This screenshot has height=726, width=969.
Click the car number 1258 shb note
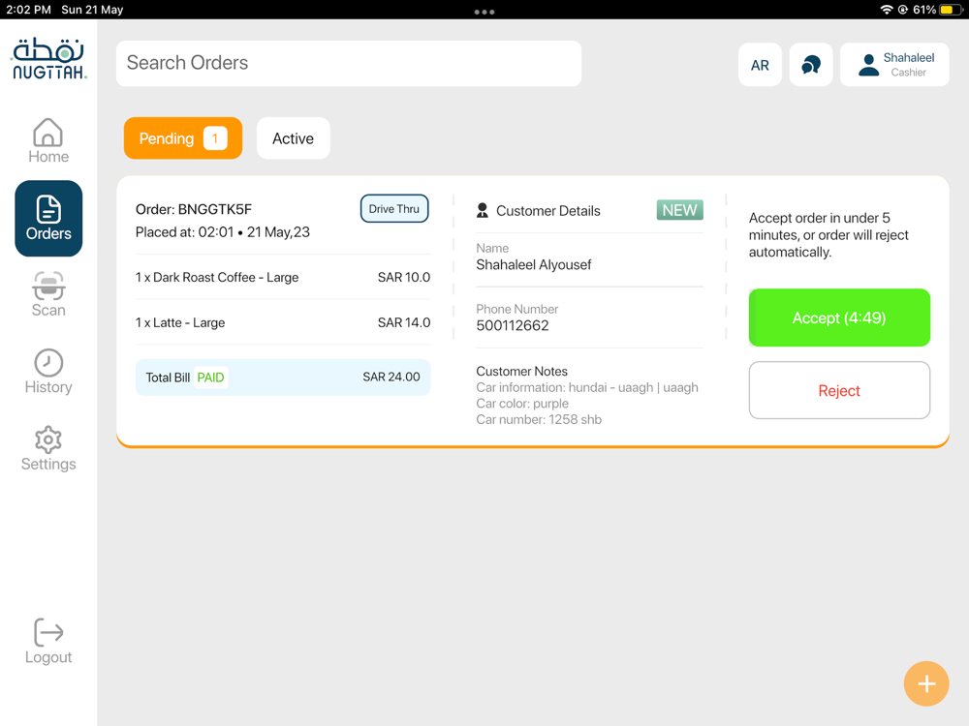point(538,419)
